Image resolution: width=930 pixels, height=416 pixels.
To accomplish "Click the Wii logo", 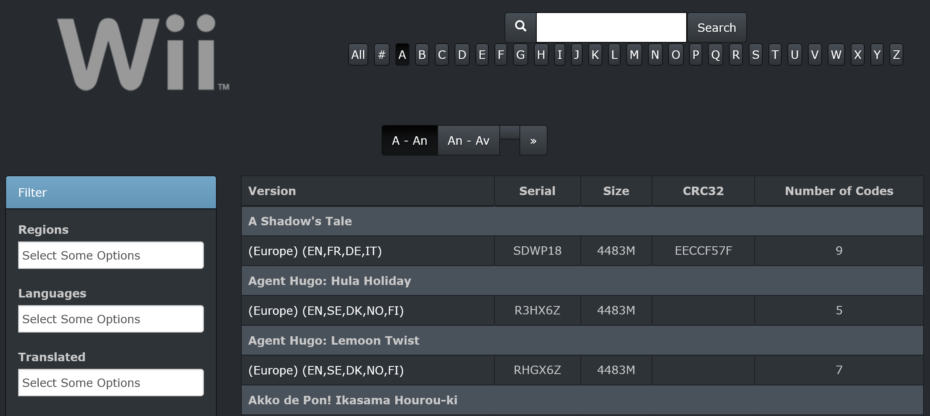I will (x=143, y=52).
